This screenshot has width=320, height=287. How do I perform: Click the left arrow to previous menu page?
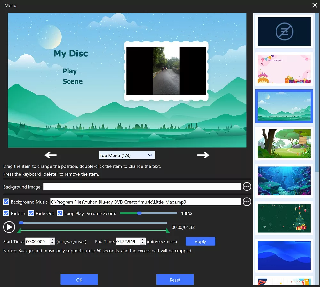(51, 155)
